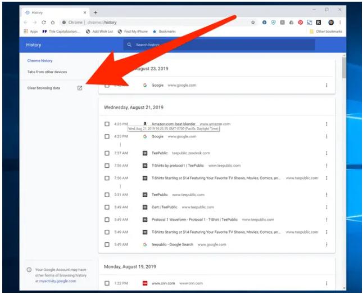Click the browser back arrow
Viewport: 363px width, 294px height.
click(x=25, y=23)
